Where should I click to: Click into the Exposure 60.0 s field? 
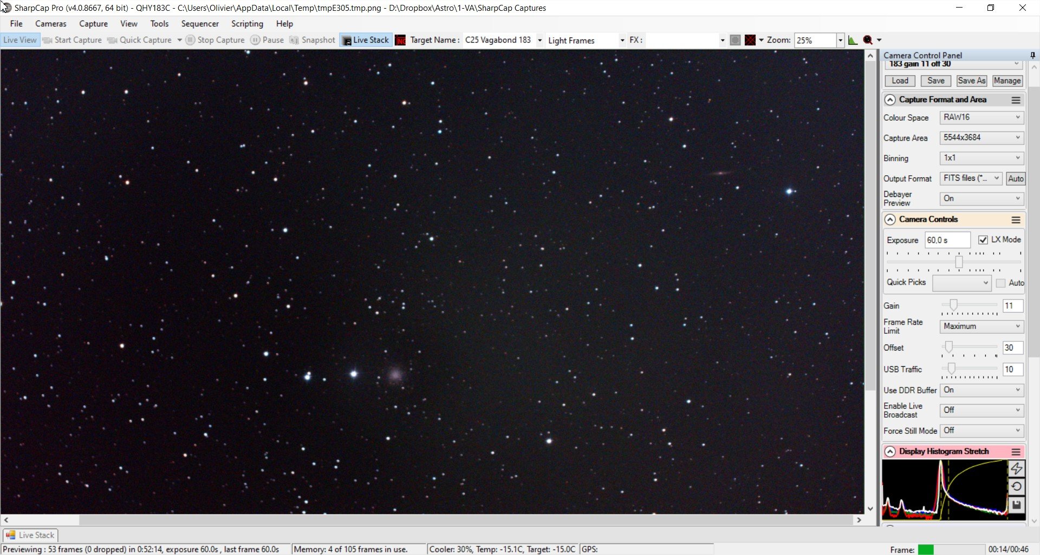pyautogui.click(x=947, y=240)
